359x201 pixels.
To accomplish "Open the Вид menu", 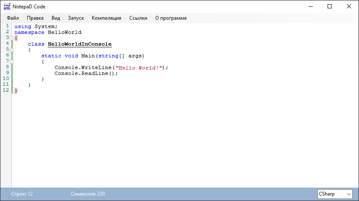I will click(56, 18).
